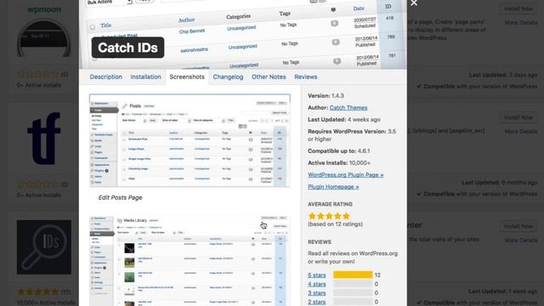Click the 5 stars yellow rating bar

[x=353, y=275]
